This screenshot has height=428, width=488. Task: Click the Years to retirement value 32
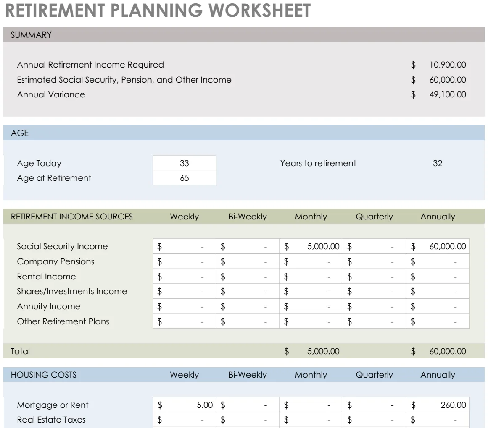click(438, 163)
